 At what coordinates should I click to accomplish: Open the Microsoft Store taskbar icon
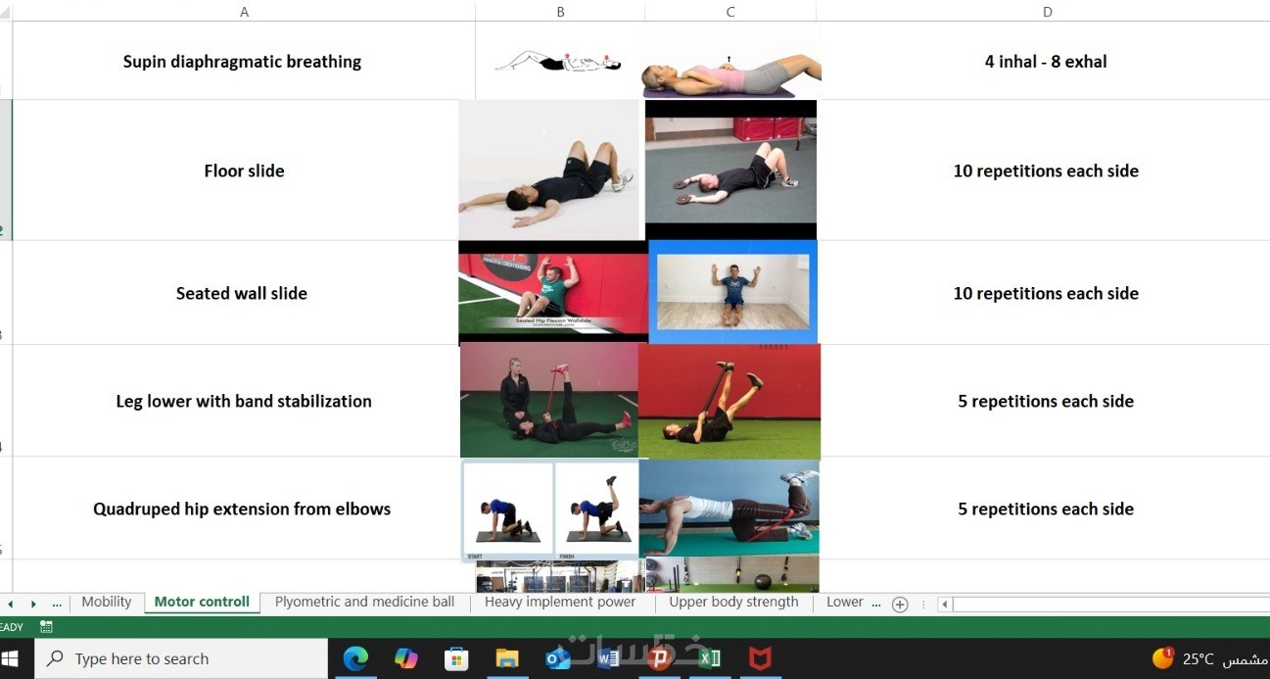pos(456,658)
